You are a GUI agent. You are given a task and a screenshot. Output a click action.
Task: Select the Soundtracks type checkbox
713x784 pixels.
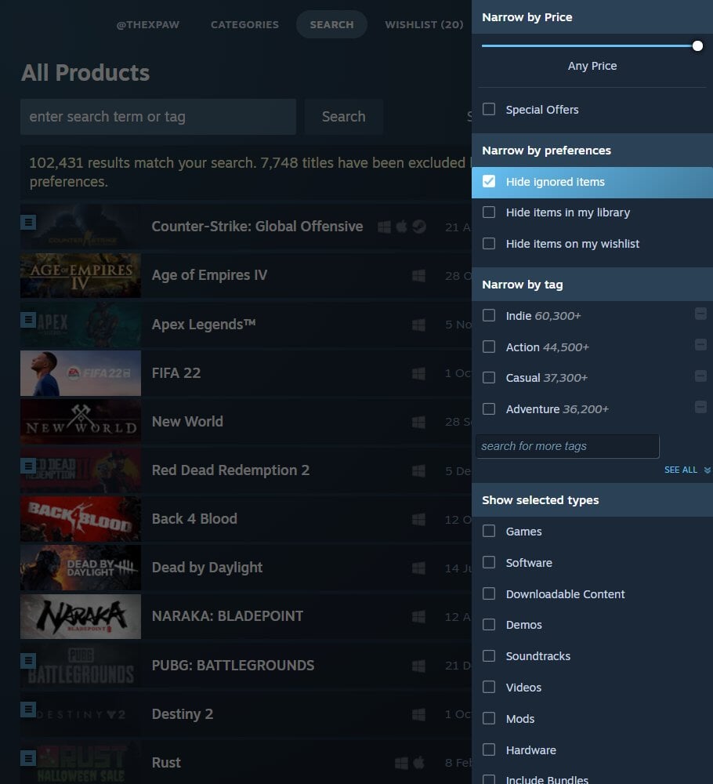click(x=489, y=655)
